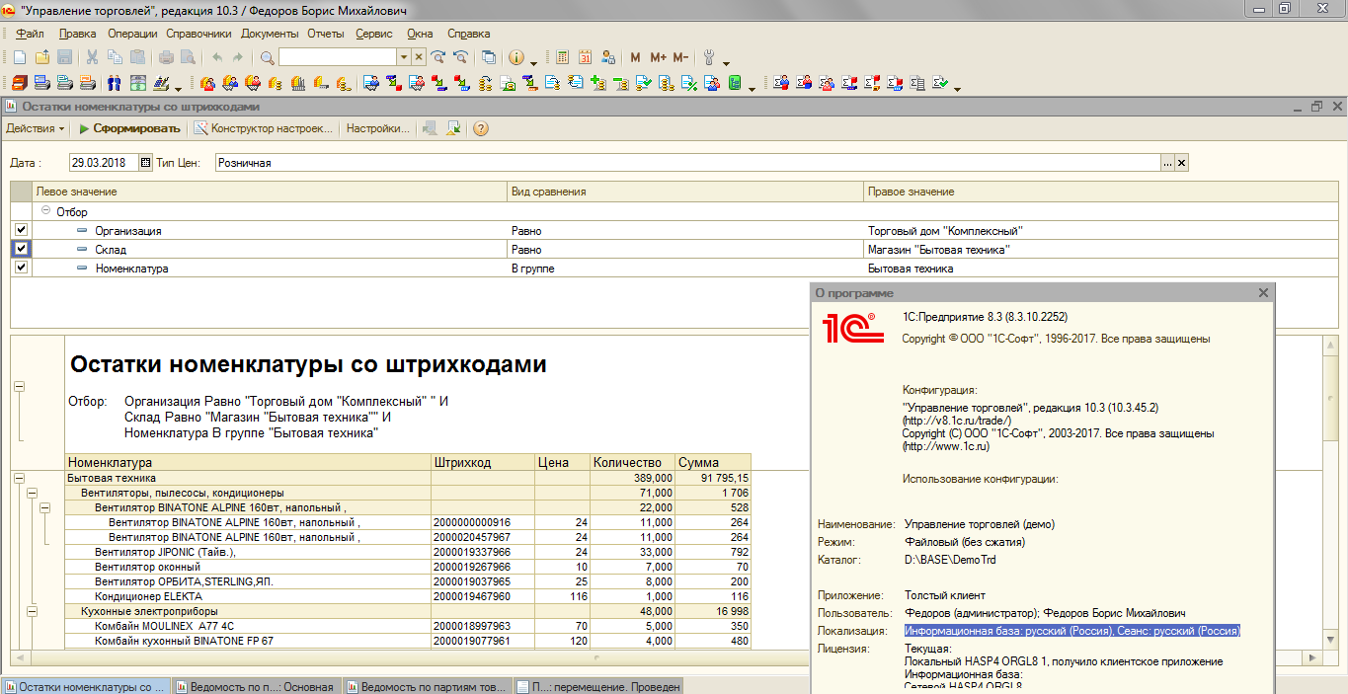Collapse the Бытовая техника report group
Viewport: 1348px width, 694px height.
18,478
